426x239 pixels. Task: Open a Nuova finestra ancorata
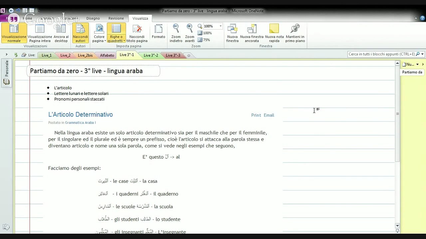point(252,33)
